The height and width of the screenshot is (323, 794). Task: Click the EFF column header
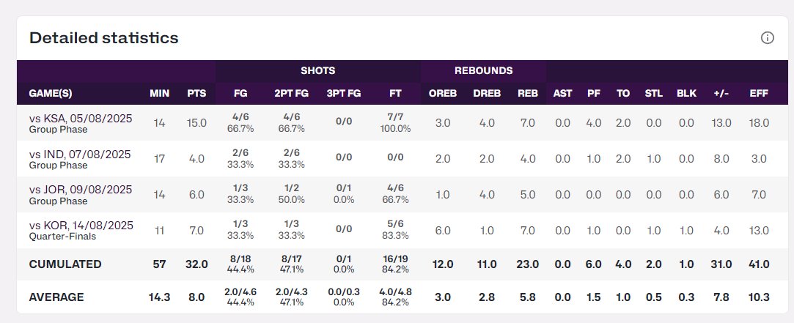click(759, 94)
